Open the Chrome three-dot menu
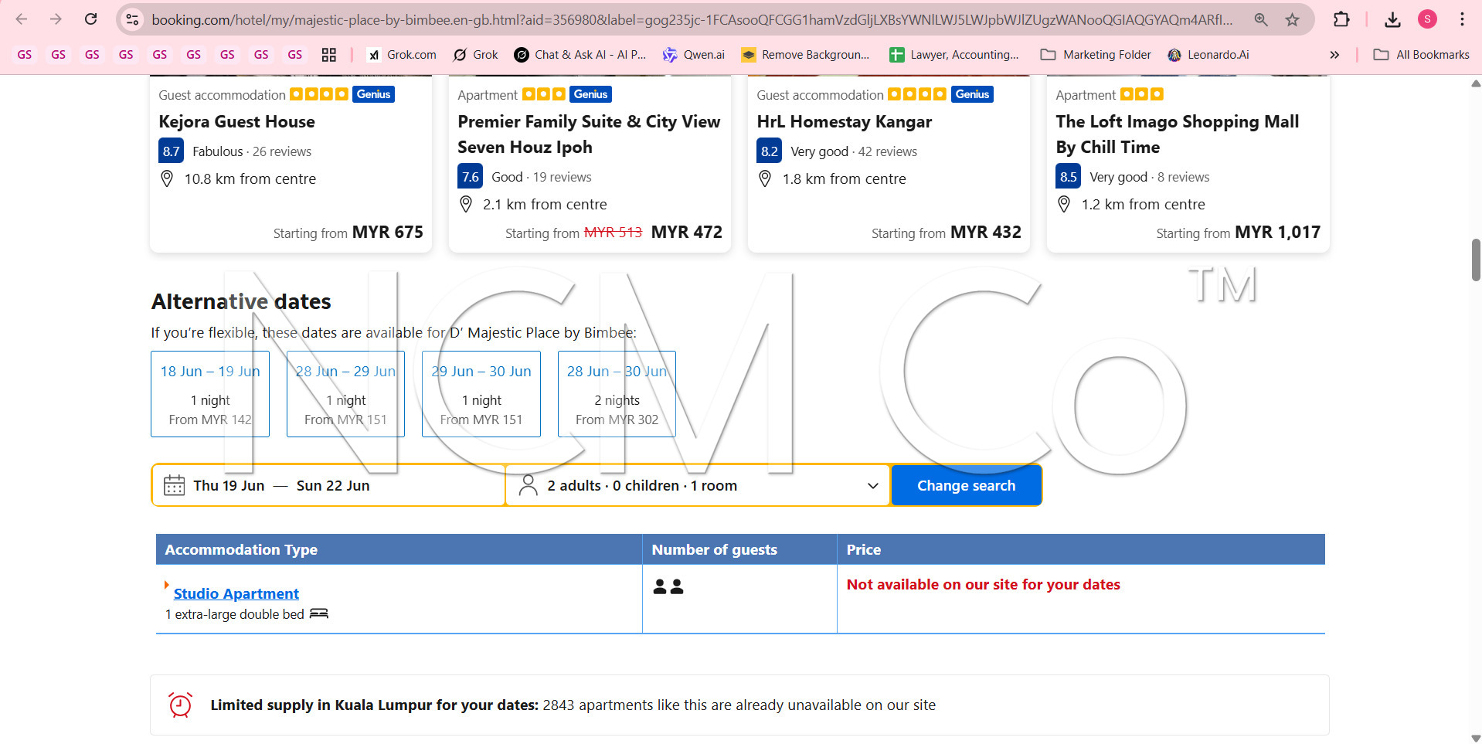The image size is (1482, 744). click(x=1462, y=19)
